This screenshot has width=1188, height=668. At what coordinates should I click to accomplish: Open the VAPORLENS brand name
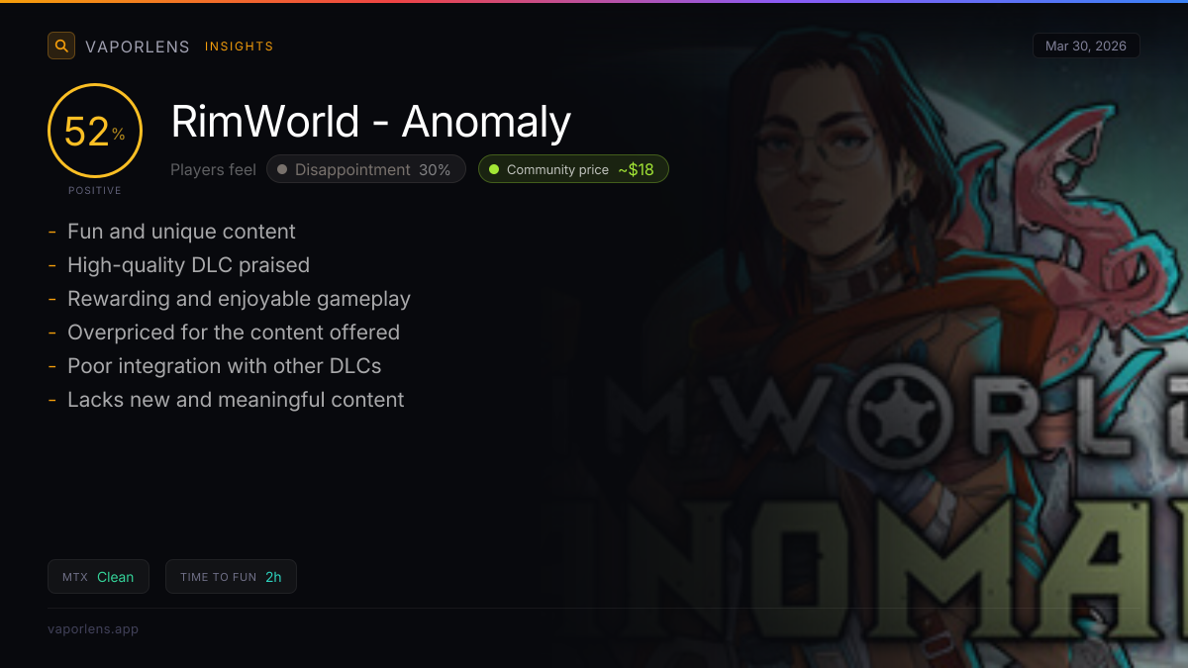(138, 47)
